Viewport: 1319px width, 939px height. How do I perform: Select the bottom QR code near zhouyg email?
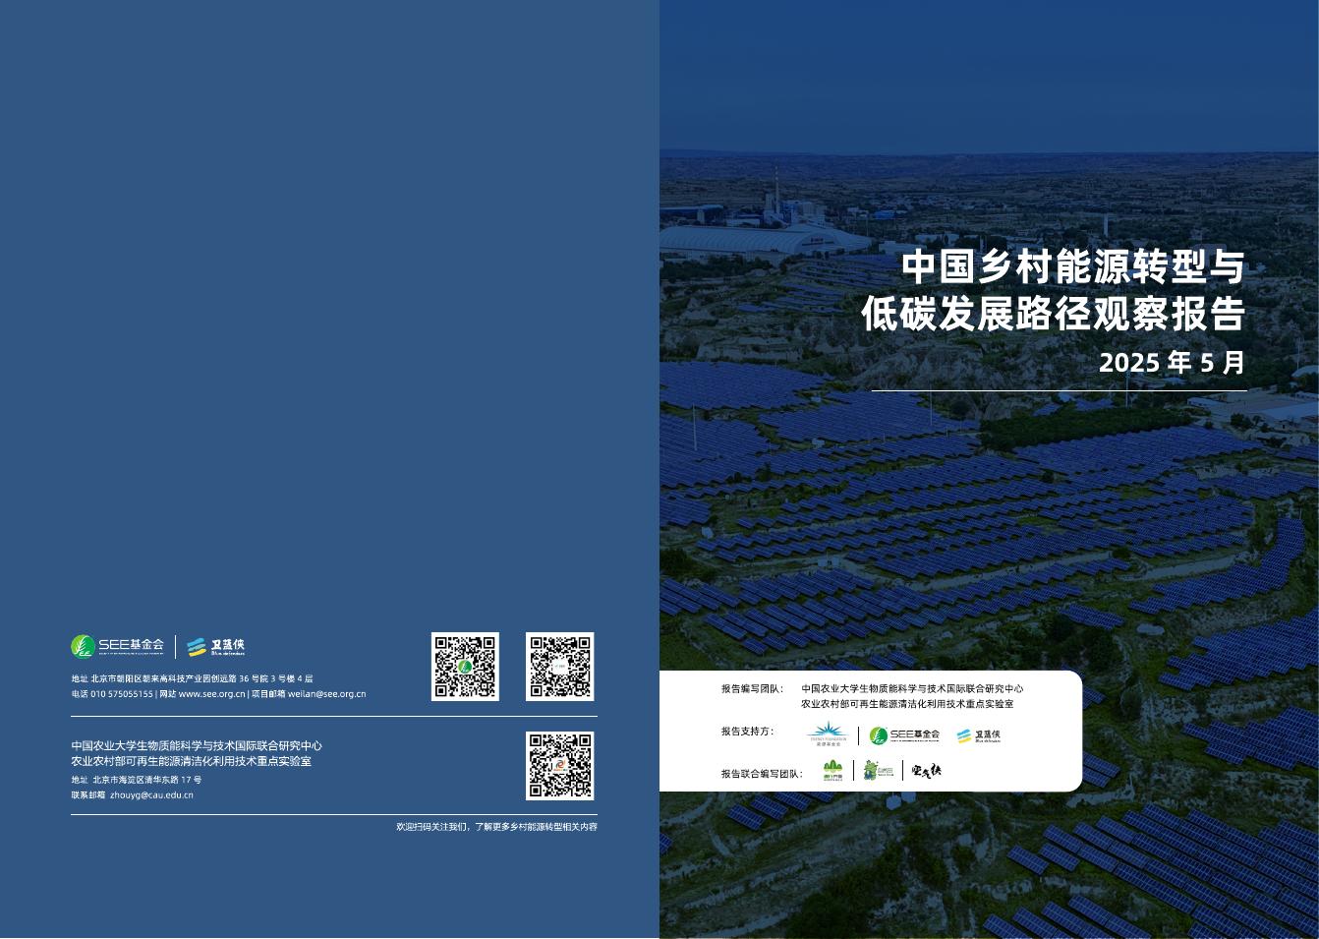point(559,765)
